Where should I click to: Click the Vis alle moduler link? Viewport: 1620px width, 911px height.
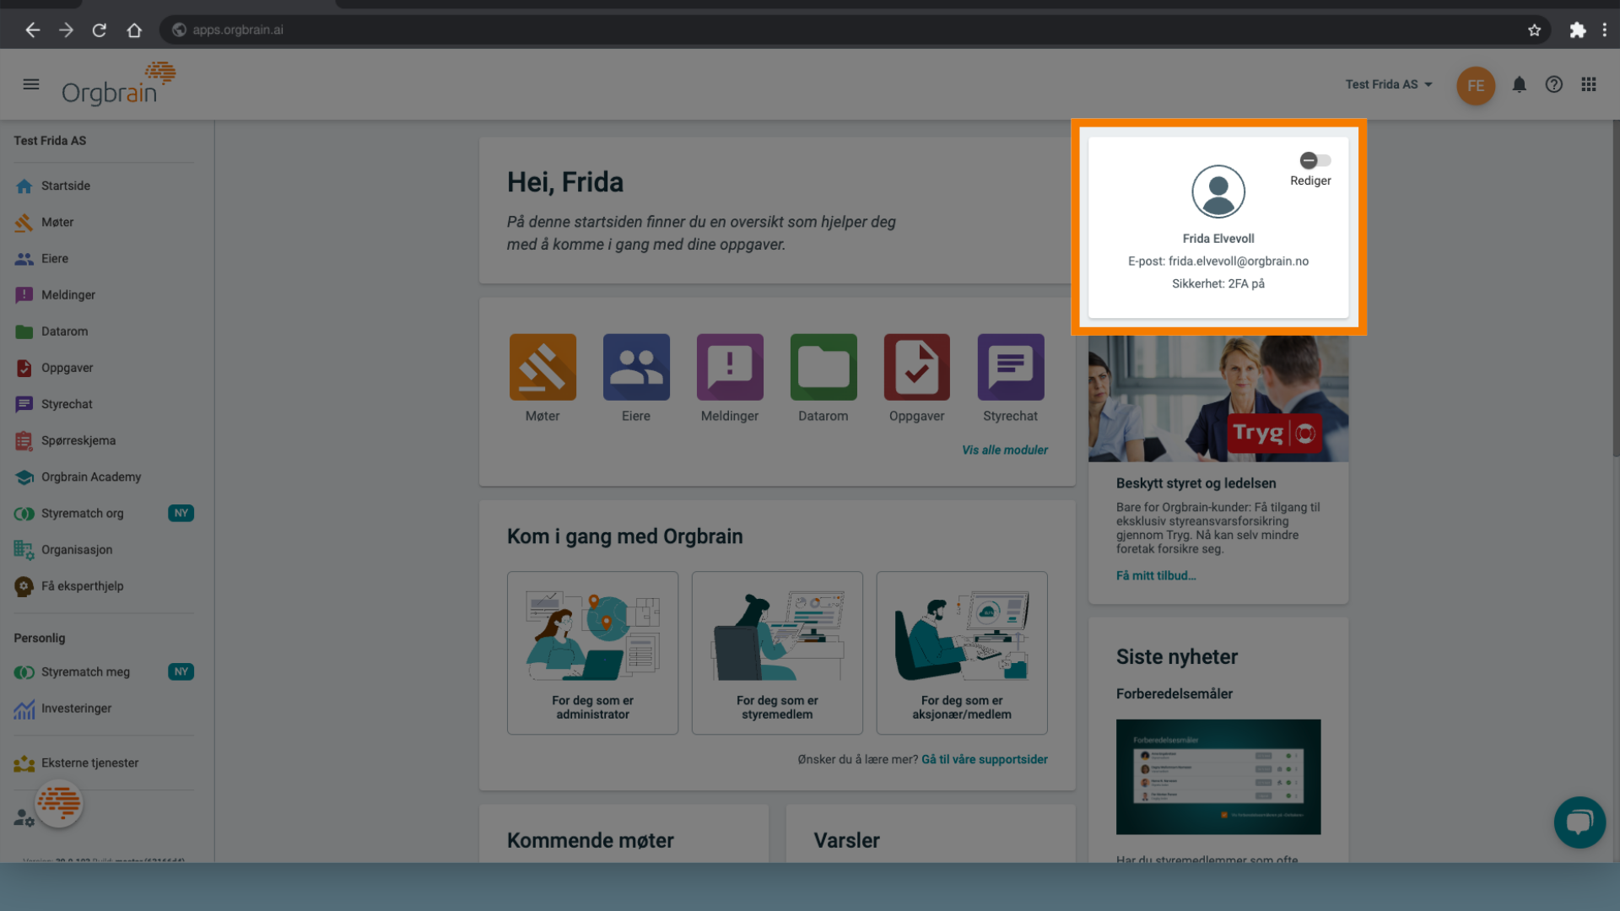click(x=1005, y=450)
